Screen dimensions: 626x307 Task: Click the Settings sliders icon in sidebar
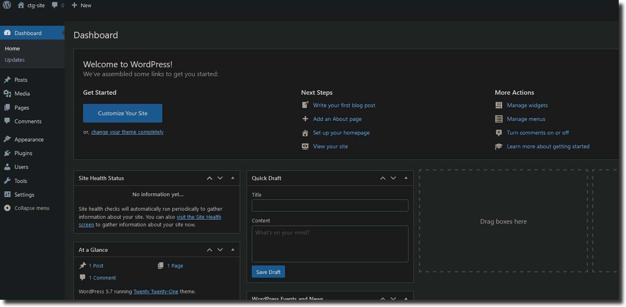(x=7, y=195)
